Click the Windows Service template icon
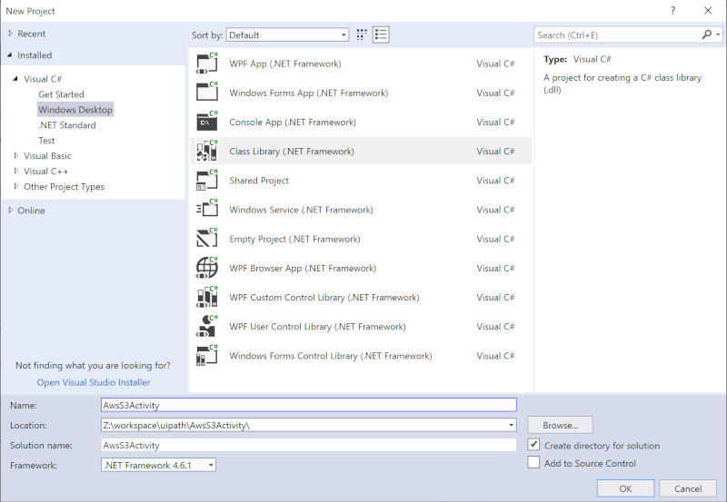 coord(207,210)
